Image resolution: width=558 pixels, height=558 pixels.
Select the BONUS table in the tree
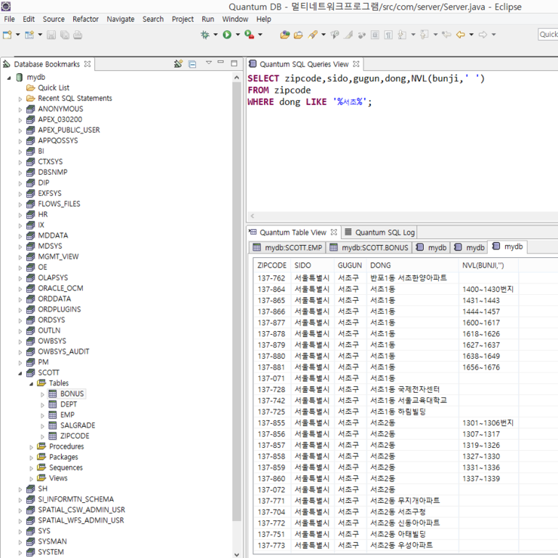point(72,394)
